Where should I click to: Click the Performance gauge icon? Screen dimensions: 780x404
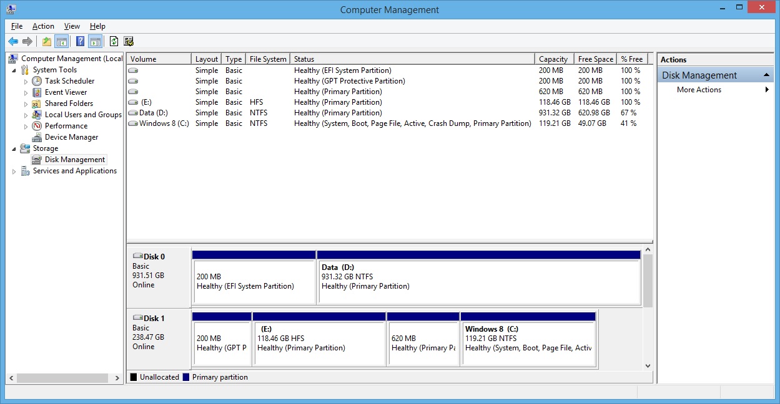37,126
